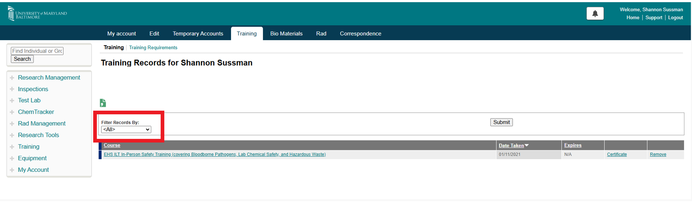Expand the Research Management plus icon
This screenshot has width=692, height=204.
[x=12, y=78]
